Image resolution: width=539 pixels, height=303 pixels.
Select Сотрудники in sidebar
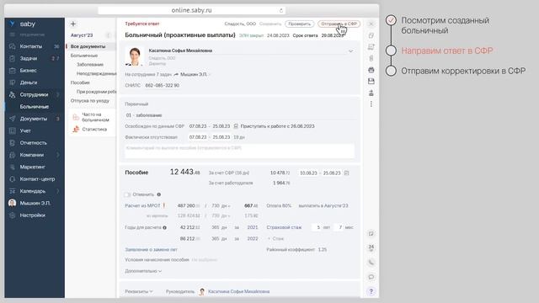[x=34, y=94]
